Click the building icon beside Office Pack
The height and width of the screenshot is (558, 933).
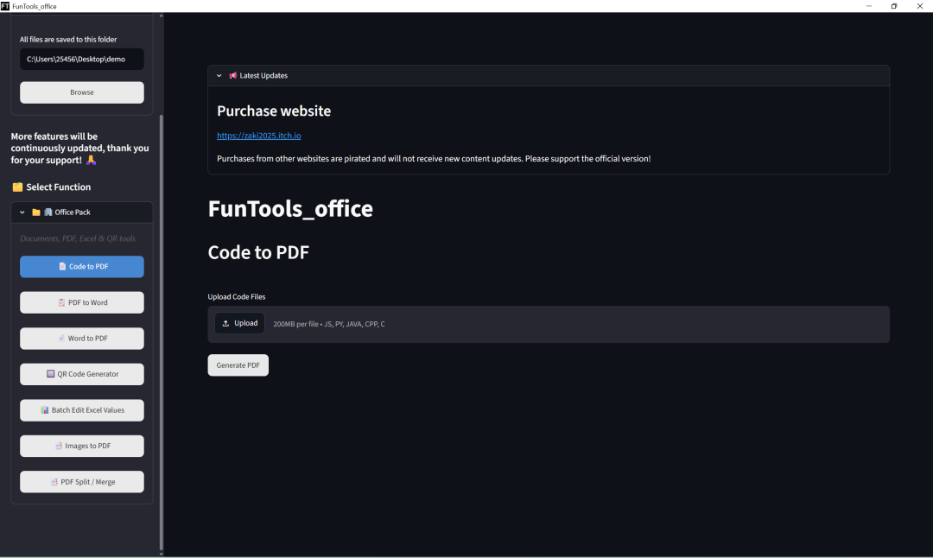point(48,212)
